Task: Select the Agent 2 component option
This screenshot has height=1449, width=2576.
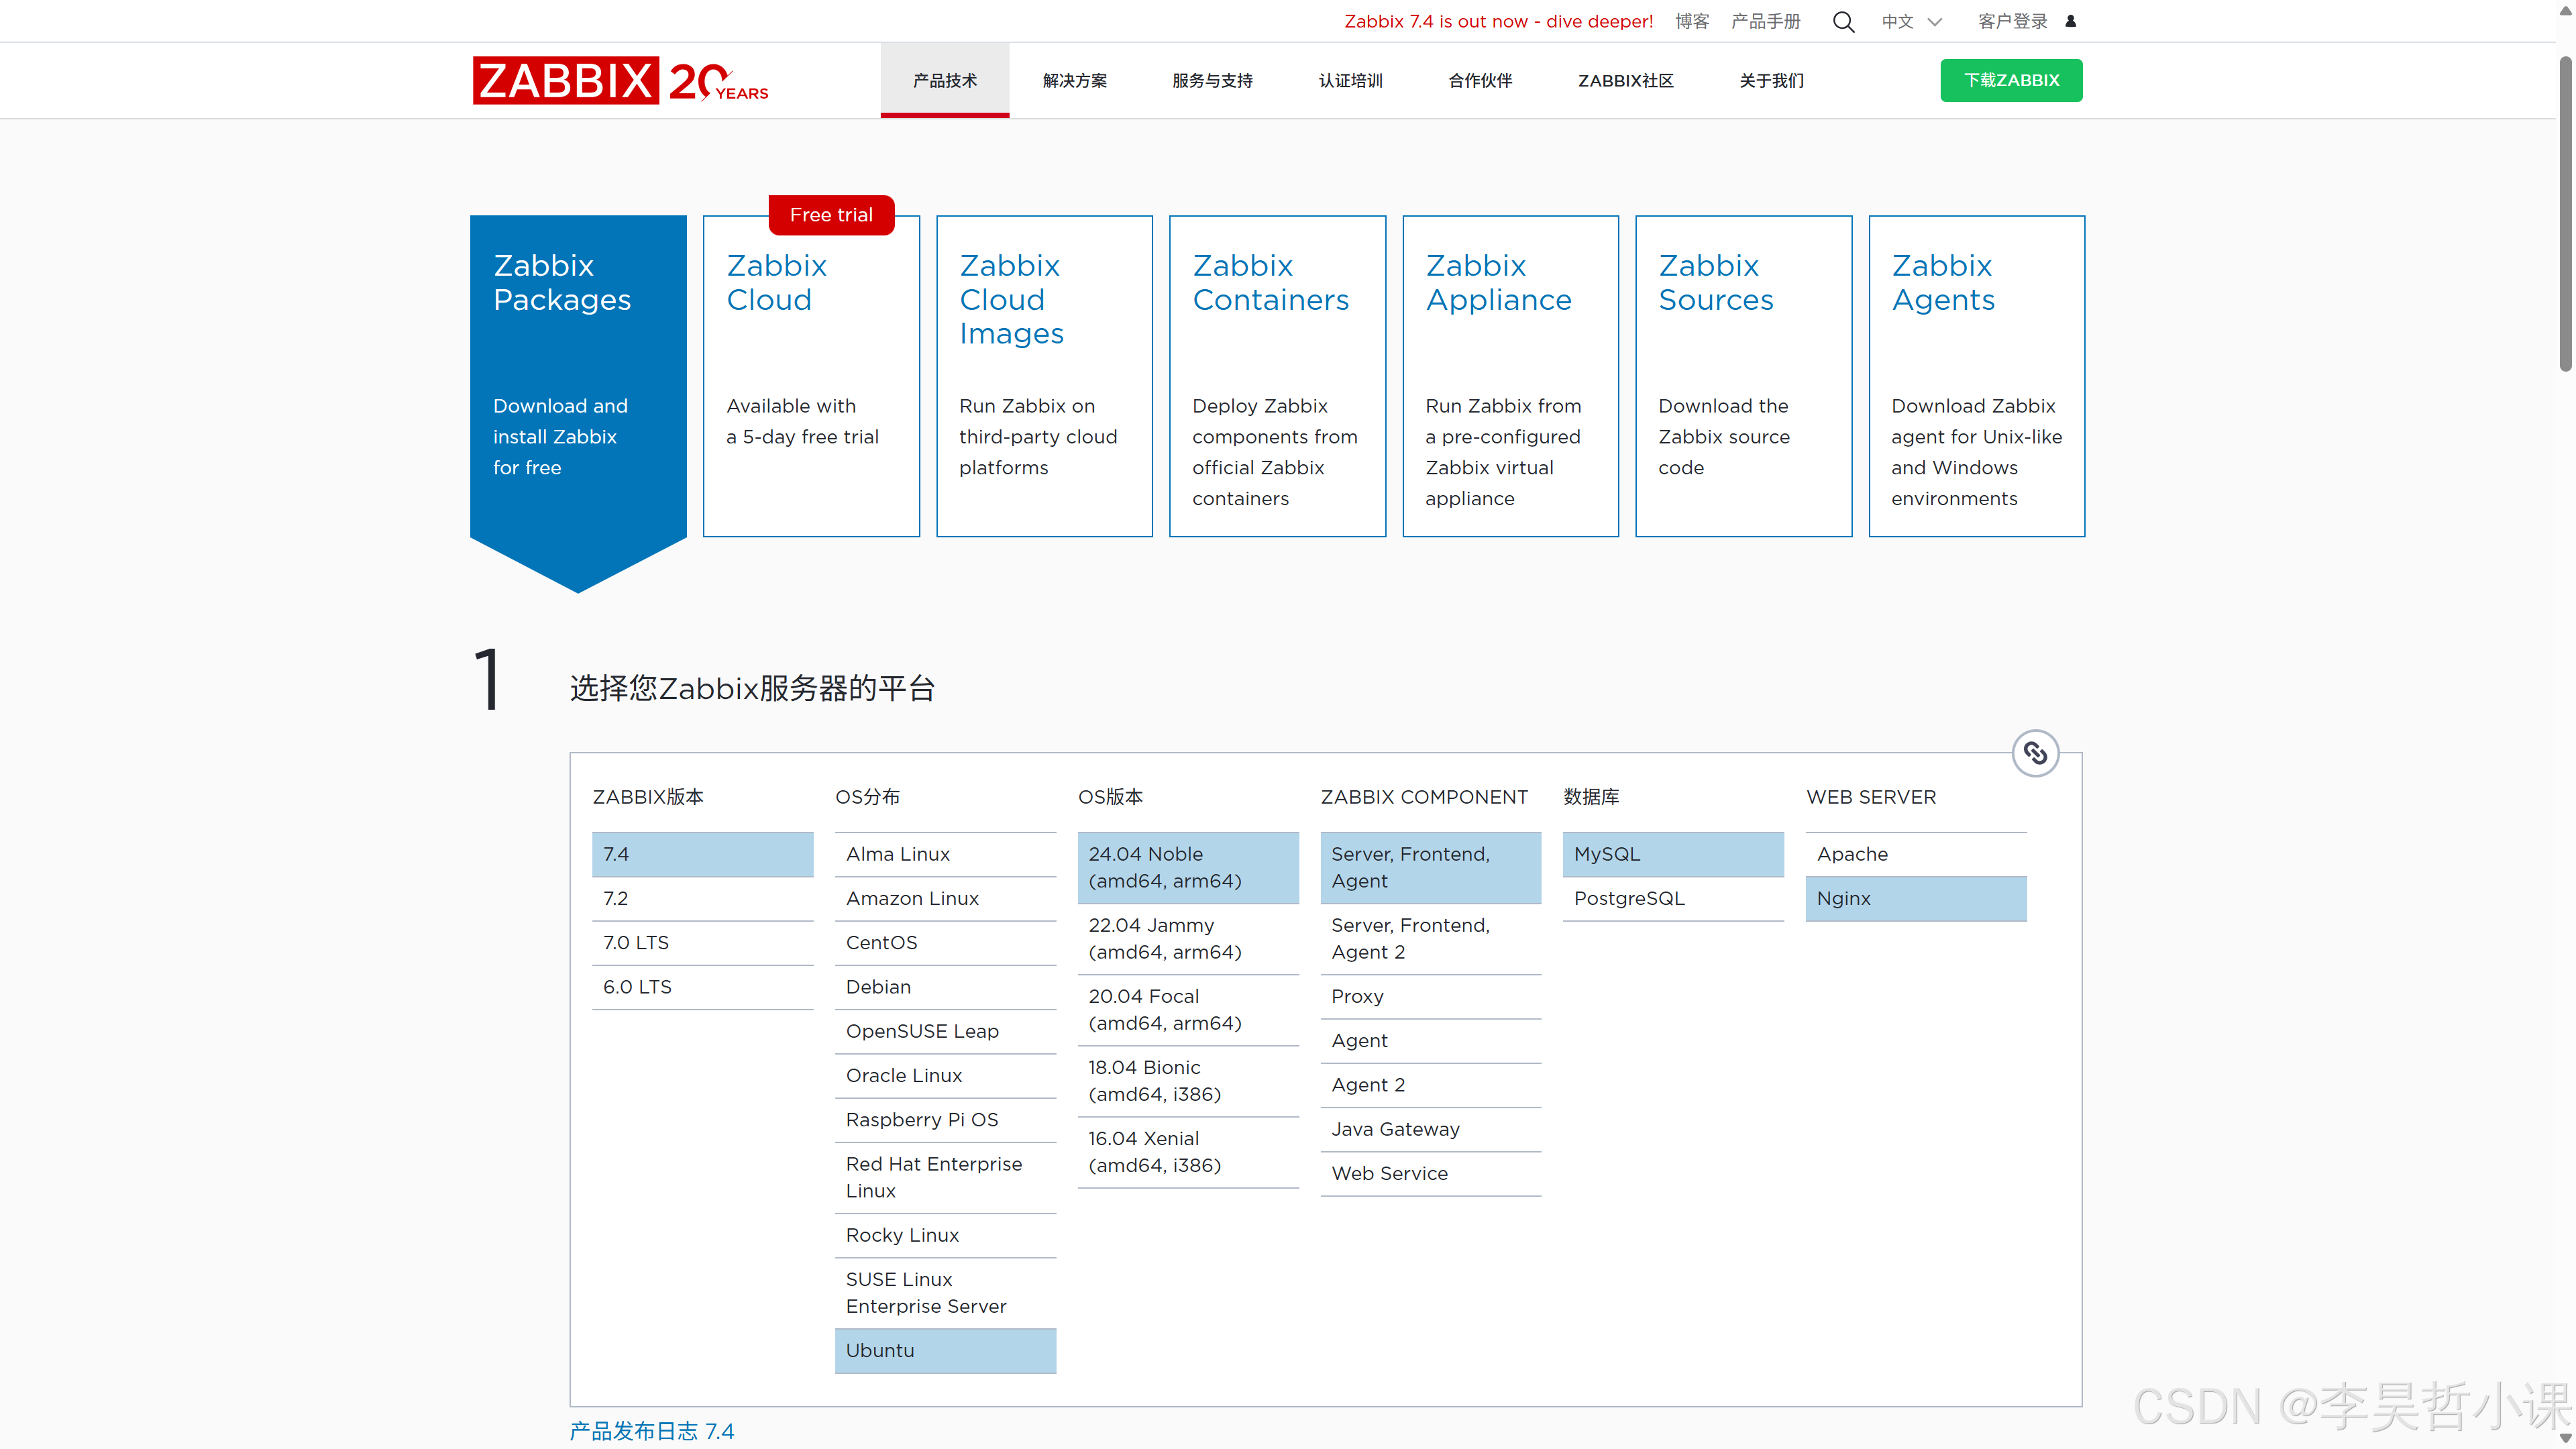Action: pyautogui.click(x=1430, y=1085)
